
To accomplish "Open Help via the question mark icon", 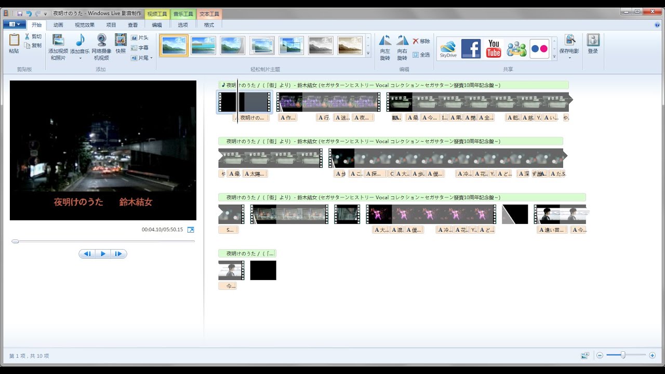I will (x=657, y=24).
